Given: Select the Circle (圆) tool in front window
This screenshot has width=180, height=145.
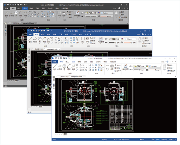Looking at the screenshot, I should coord(64,67).
